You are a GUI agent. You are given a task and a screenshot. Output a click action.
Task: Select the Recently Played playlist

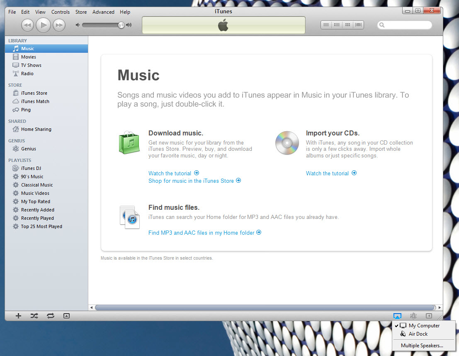46,218
